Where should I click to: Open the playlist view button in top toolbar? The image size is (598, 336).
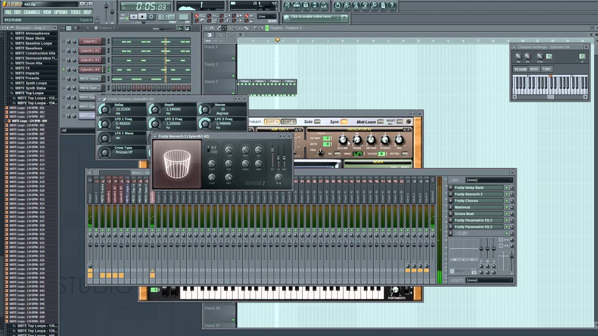coord(288,6)
